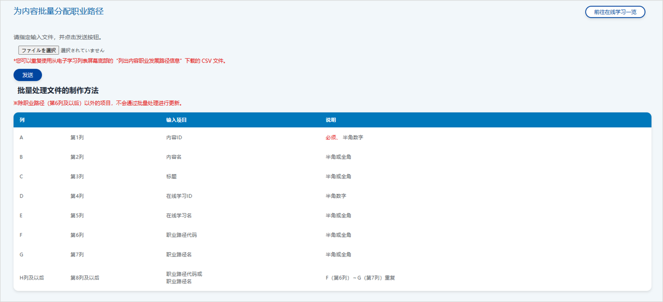Image resolution: width=663 pixels, height=302 pixels.
Task: Select the 内容ID cell in row A
Action: [x=174, y=137]
